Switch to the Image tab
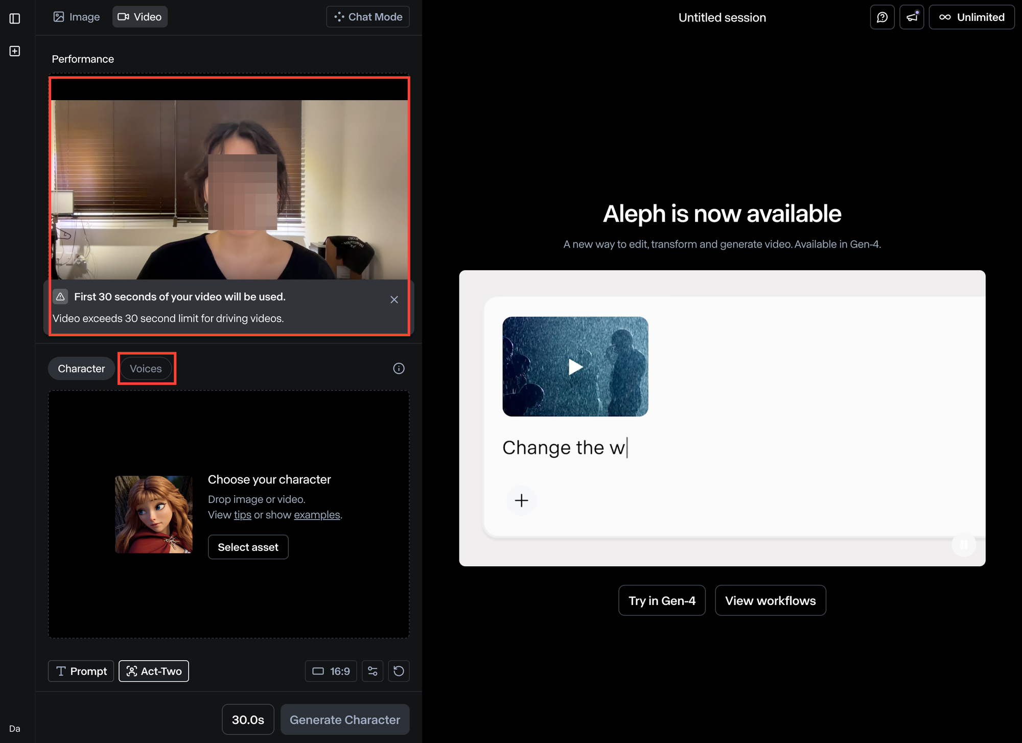1022x743 pixels. click(77, 17)
